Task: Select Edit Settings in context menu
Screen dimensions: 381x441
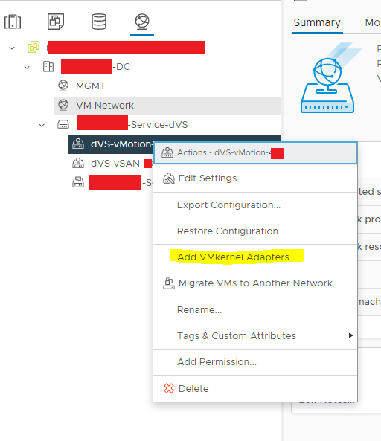Action: point(211,178)
